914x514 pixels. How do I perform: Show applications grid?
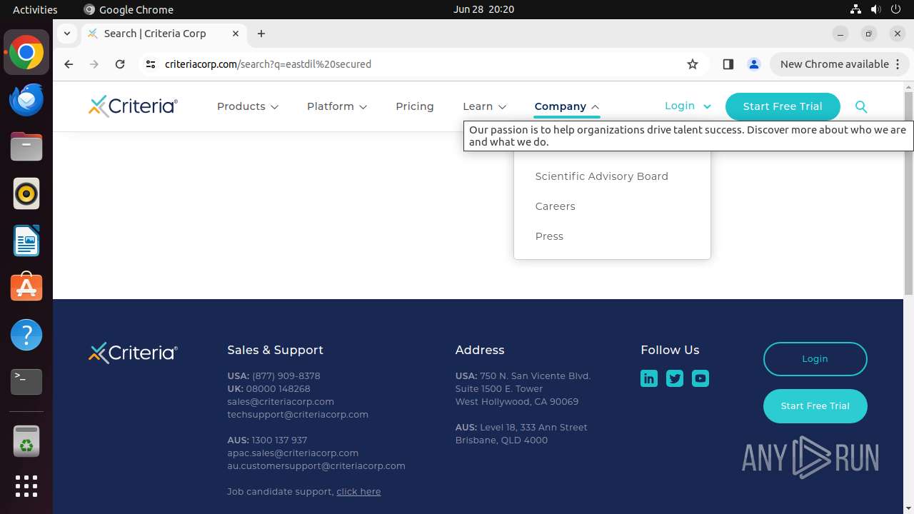26,486
